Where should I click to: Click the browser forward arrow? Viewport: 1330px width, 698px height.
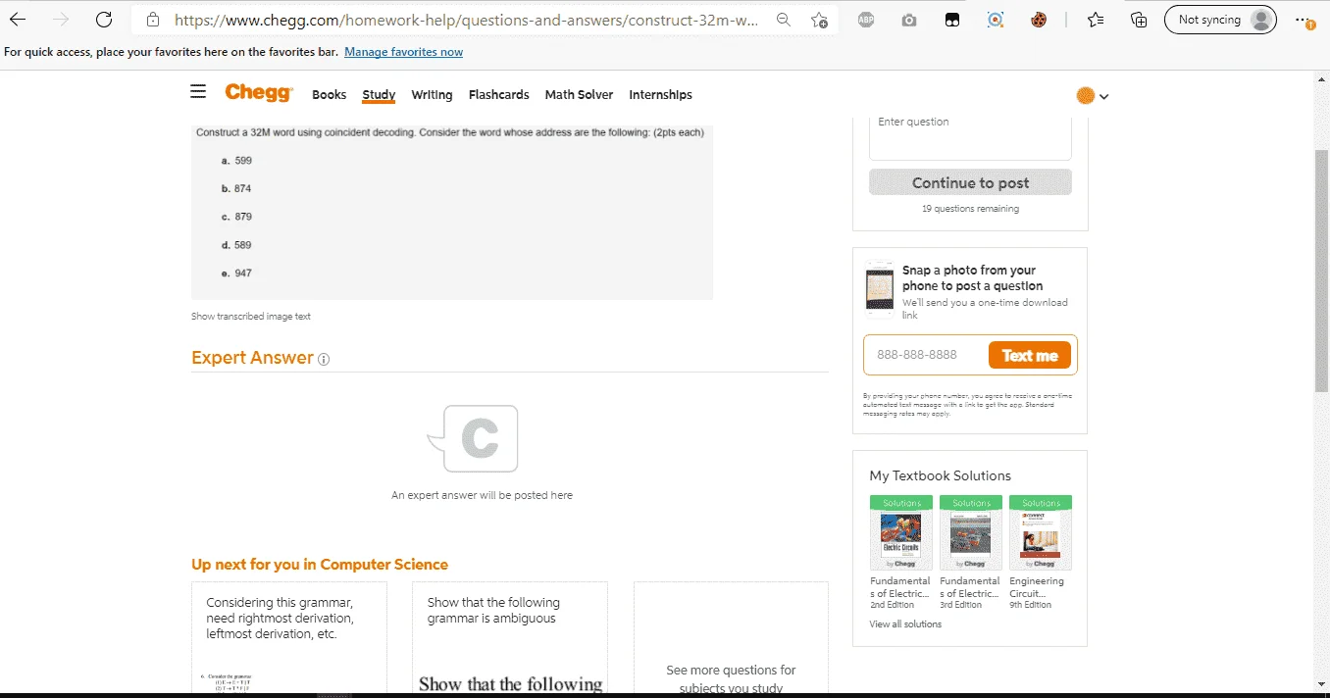coord(61,20)
